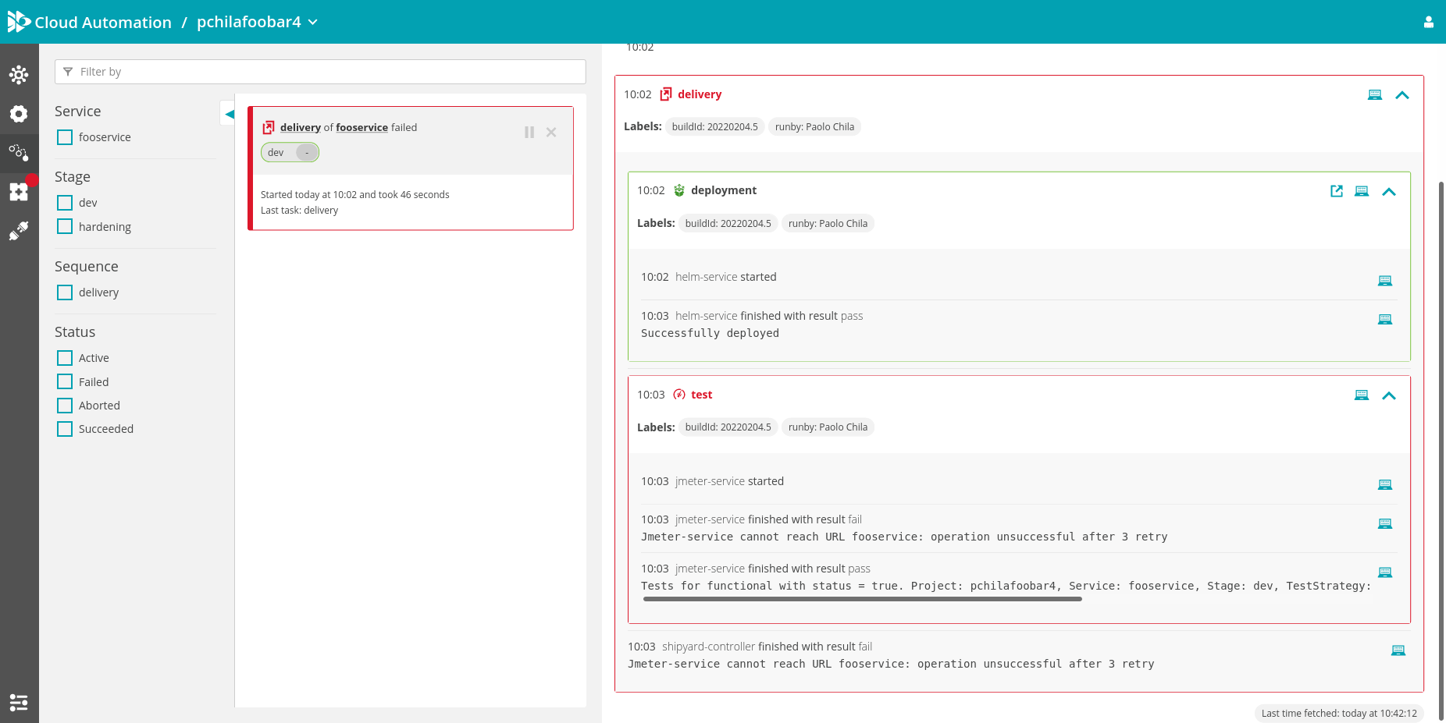Viewport: 1446px width, 723px height.
Task: Click runby Paolo Chila label under delivery
Action: 814,126
